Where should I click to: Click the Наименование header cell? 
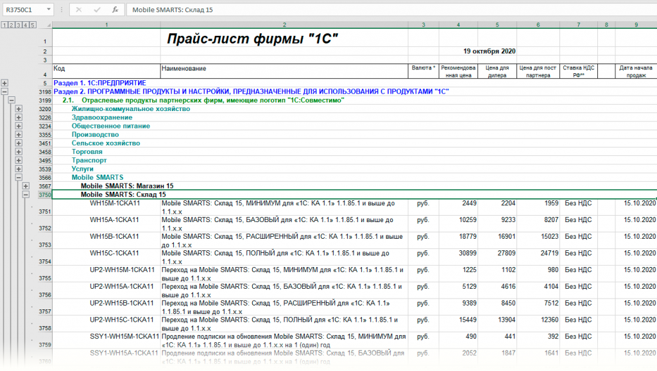click(284, 71)
